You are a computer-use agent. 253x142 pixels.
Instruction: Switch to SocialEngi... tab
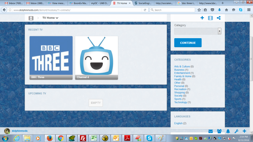pyautogui.click(x=143, y=3)
